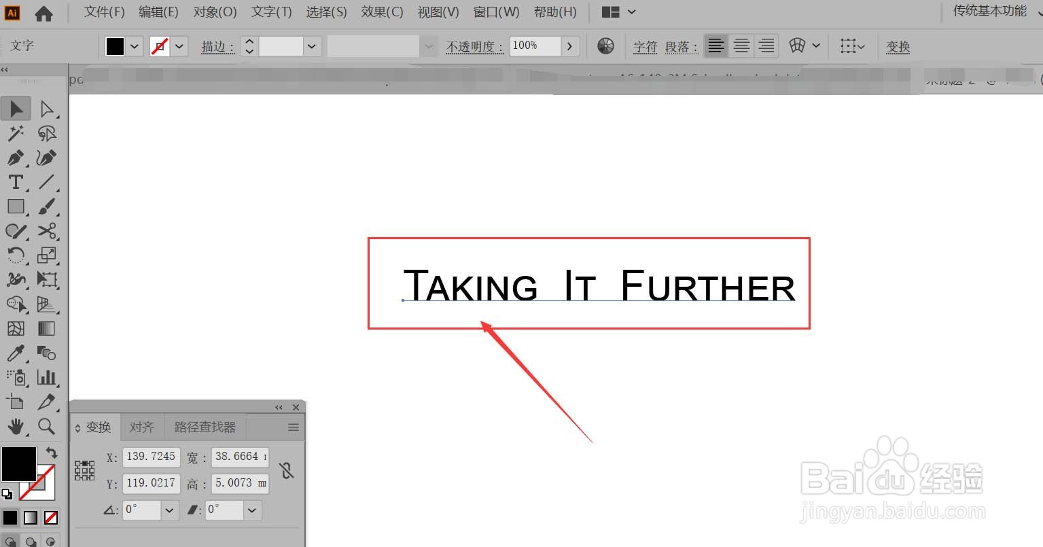Switch to the 路径查找器 tab
This screenshot has height=547, width=1043.
click(x=205, y=427)
